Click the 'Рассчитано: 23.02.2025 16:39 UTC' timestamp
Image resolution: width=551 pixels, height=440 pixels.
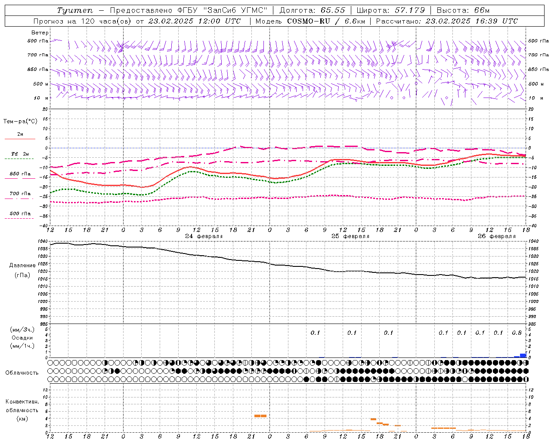click(447, 21)
